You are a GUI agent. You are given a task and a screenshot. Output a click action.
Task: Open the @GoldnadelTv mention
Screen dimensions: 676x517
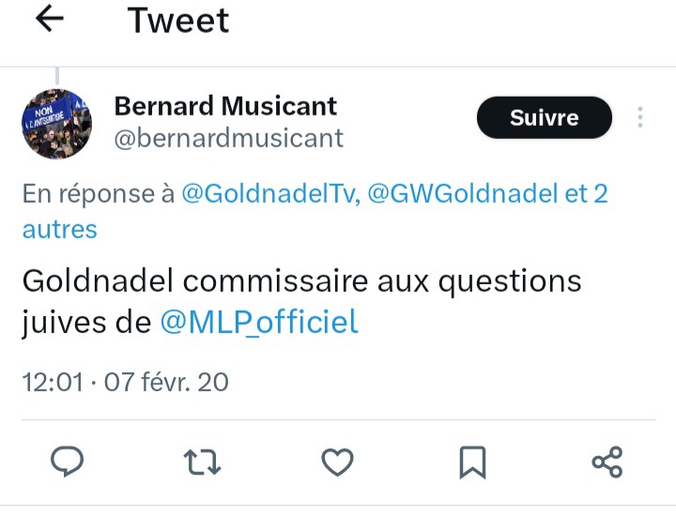(x=268, y=194)
